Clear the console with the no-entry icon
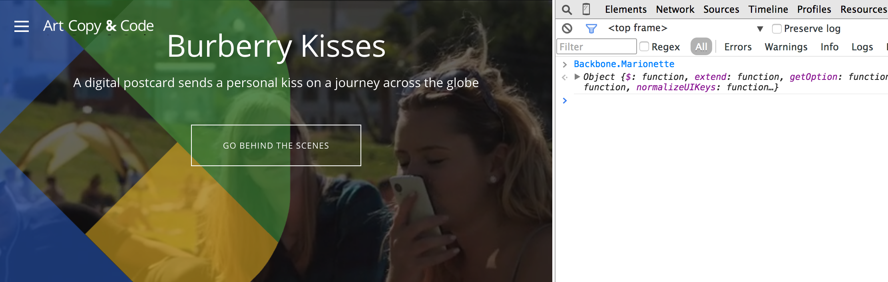The width and height of the screenshot is (888, 282). [x=567, y=28]
